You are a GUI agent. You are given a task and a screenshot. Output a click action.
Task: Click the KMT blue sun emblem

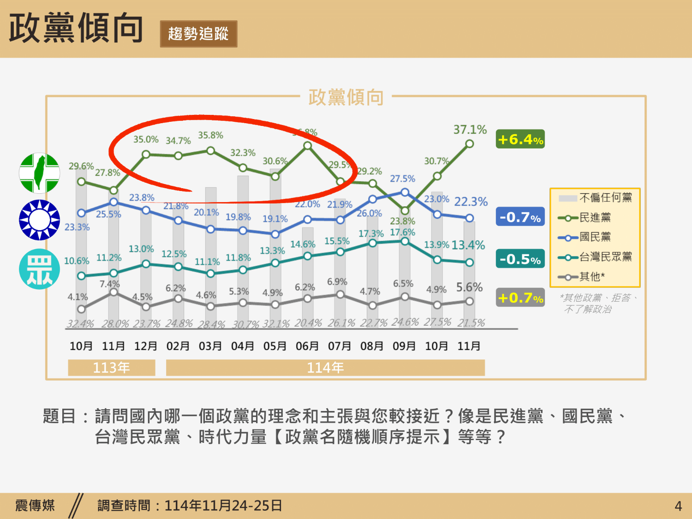(x=40, y=220)
